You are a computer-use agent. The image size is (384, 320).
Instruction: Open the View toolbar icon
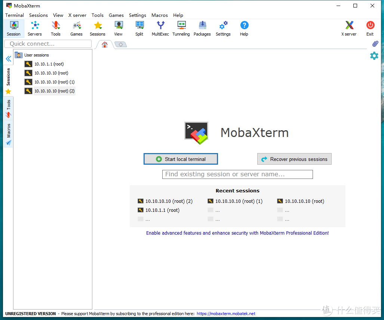[x=118, y=29]
